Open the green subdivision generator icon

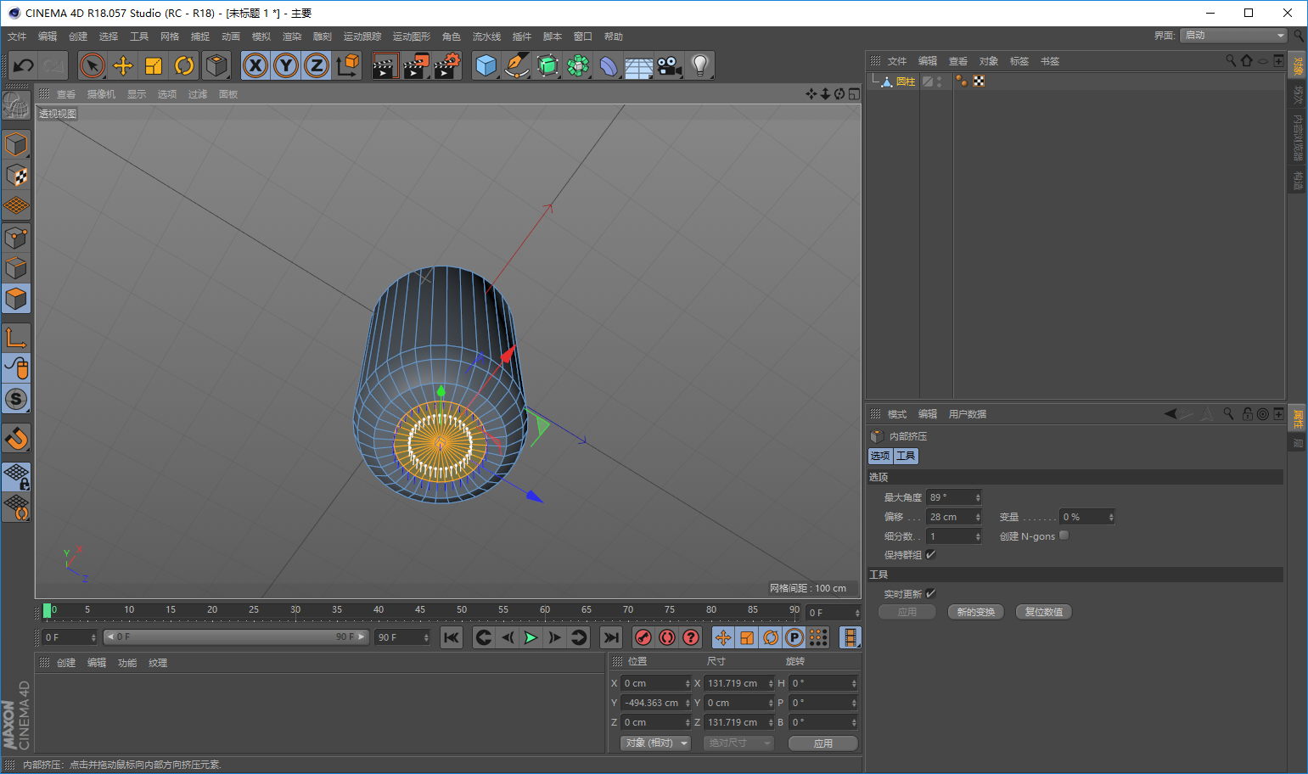(547, 65)
